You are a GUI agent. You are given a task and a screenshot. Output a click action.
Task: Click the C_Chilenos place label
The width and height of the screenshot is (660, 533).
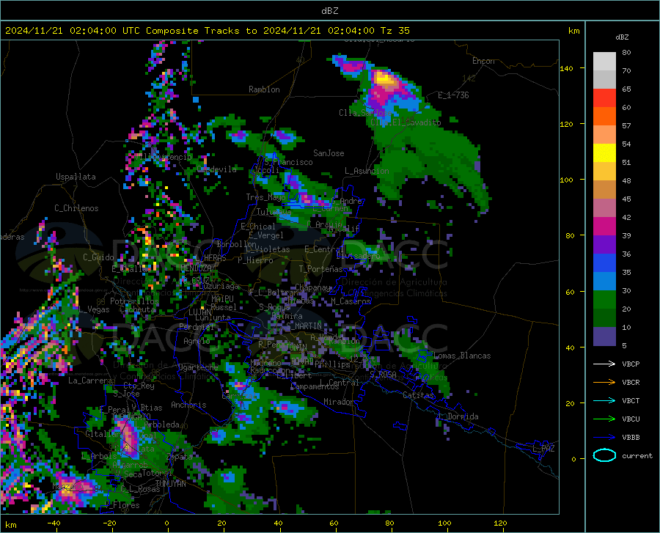(x=76, y=208)
